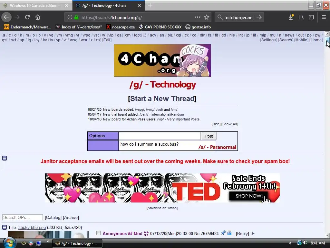The height and width of the screenshot is (248, 330).
Task: Open the Search link in board navigation
Action: tap(286, 40)
